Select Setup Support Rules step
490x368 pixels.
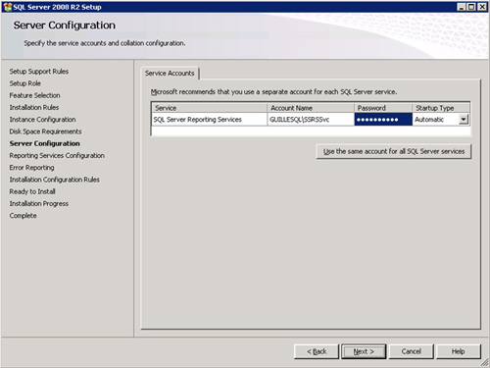click(39, 72)
